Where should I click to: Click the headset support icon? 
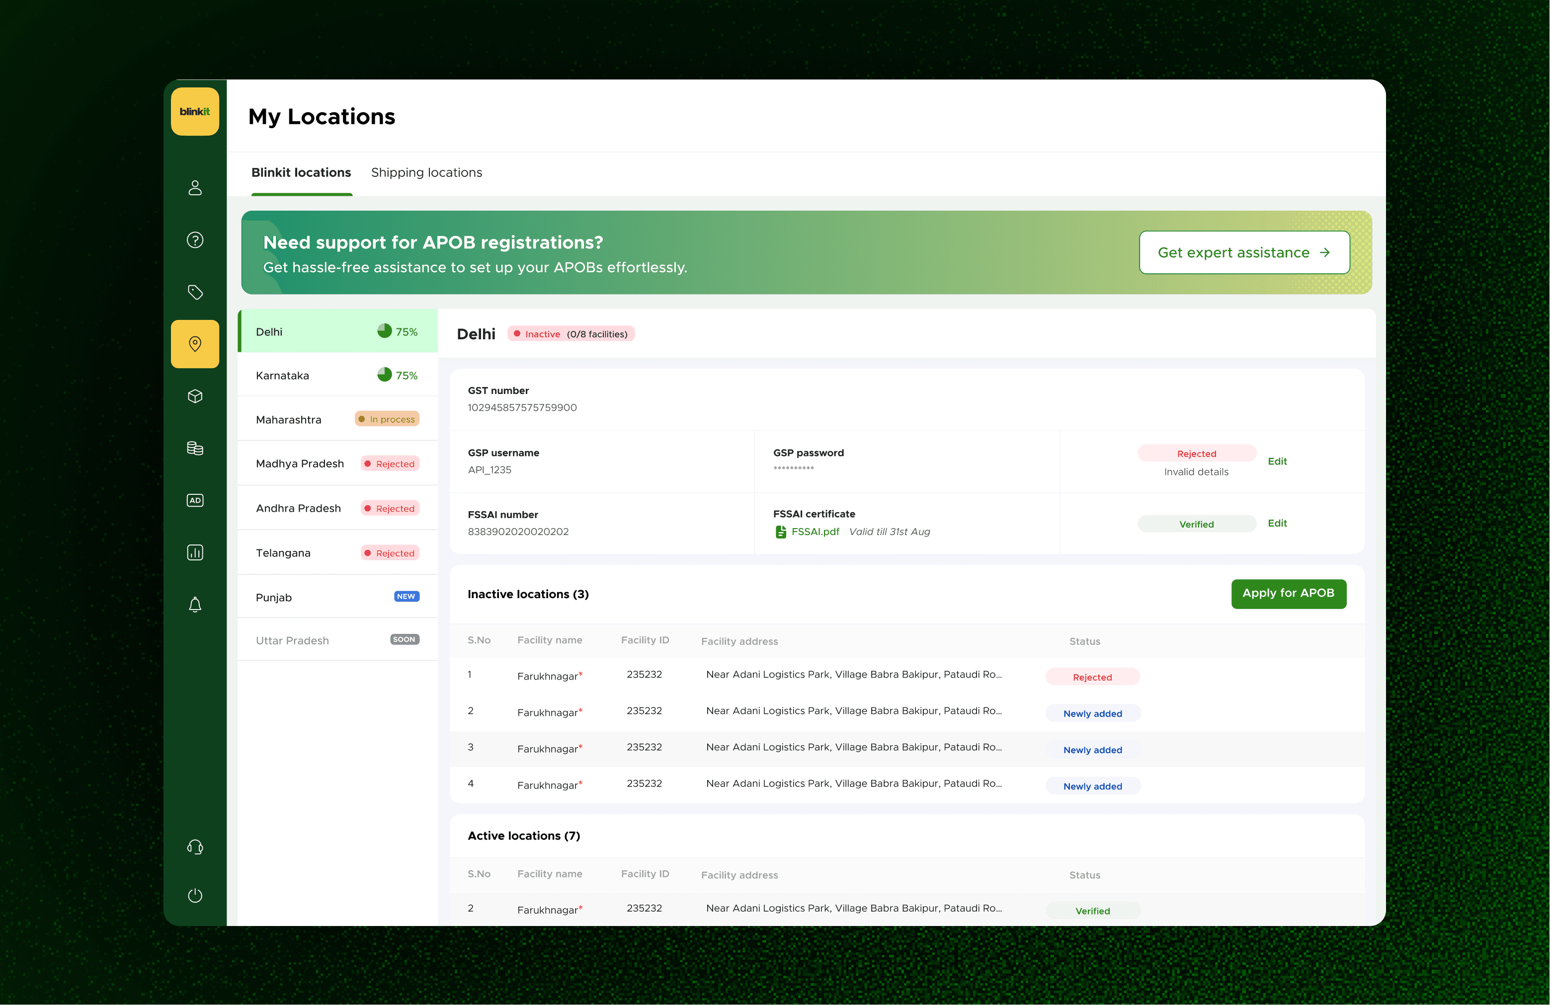[195, 847]
